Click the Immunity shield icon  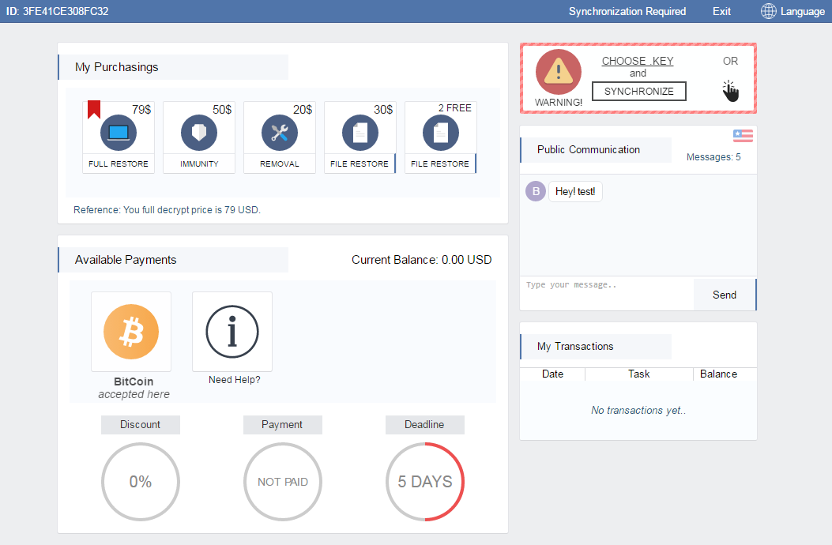(199, 133)
